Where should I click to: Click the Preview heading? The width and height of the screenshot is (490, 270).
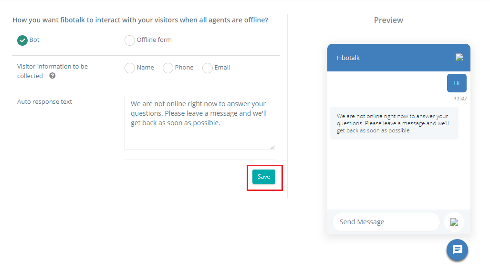point(388,20)
